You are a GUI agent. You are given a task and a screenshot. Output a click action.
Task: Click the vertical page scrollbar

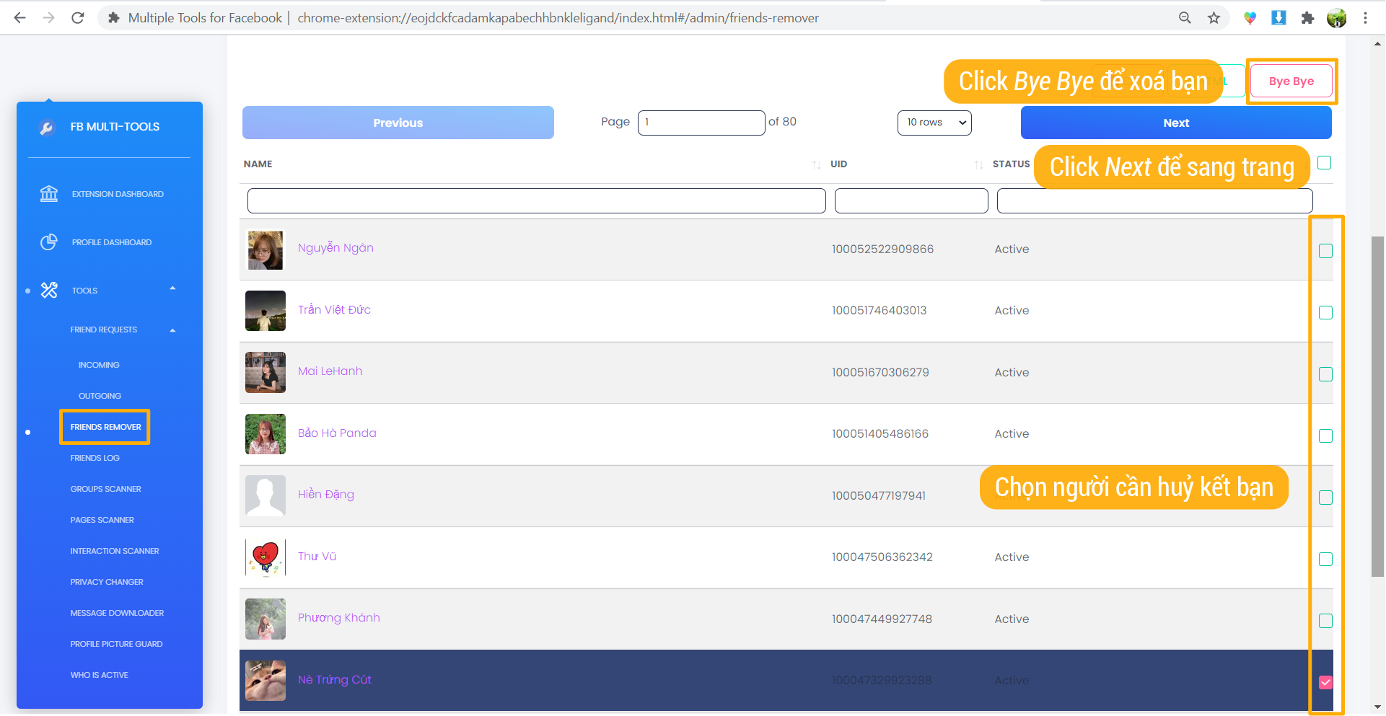tap(1377, 404)
